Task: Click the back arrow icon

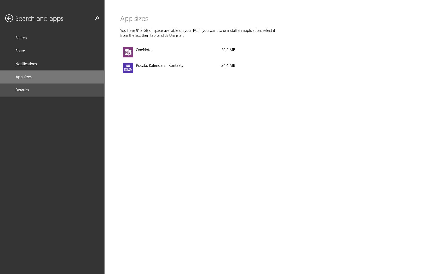Action: 9,18
